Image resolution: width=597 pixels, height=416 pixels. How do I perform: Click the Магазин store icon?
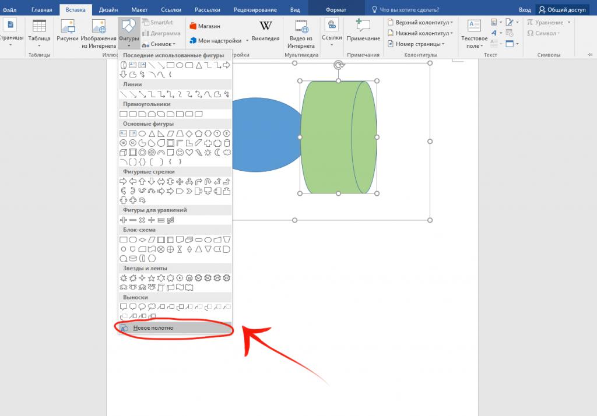click(205, 26)
